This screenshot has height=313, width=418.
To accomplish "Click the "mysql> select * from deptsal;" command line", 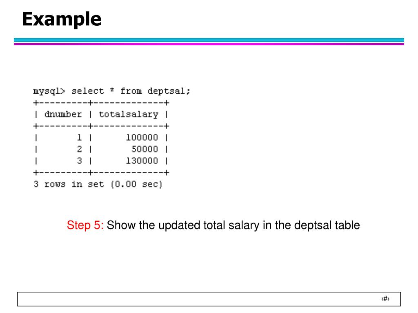I will tap(112, 91).
